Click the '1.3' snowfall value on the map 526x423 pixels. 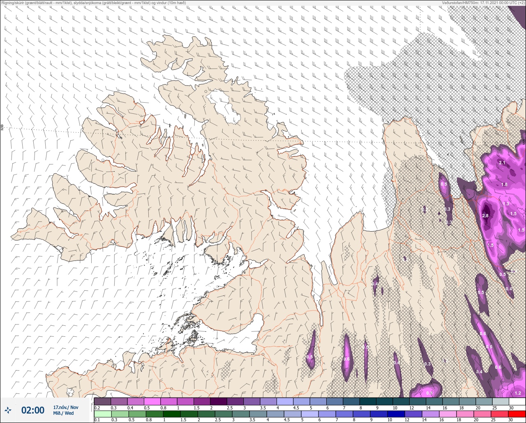click(506, 204)
